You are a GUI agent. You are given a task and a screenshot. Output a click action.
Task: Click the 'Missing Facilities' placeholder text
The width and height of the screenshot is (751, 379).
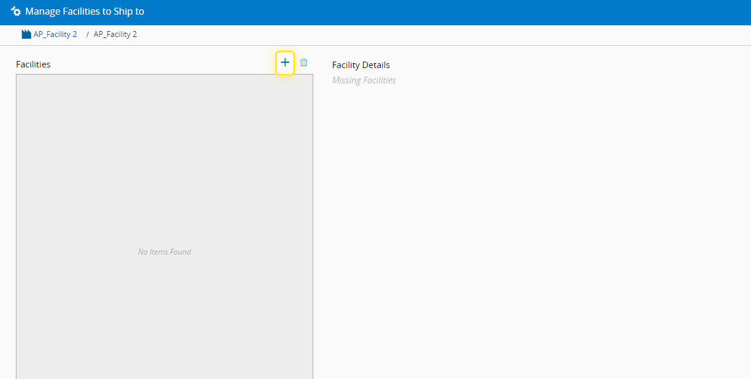[364, 80]
